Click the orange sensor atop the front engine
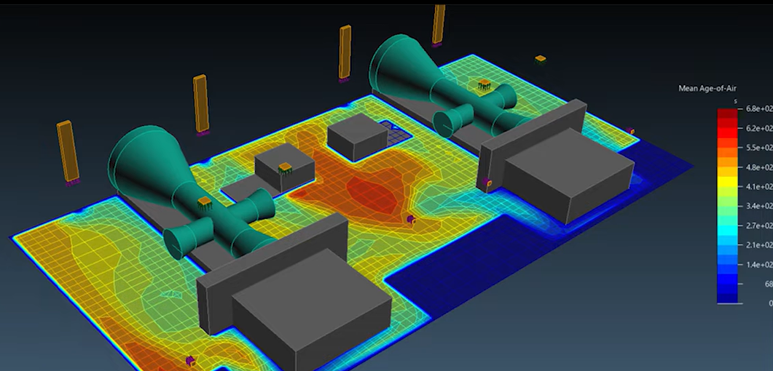 tap(206, 202)
